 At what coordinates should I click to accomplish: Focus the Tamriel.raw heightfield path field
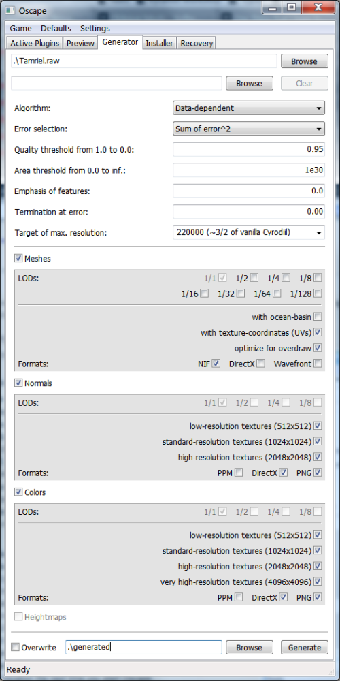(x=143, y=61)
